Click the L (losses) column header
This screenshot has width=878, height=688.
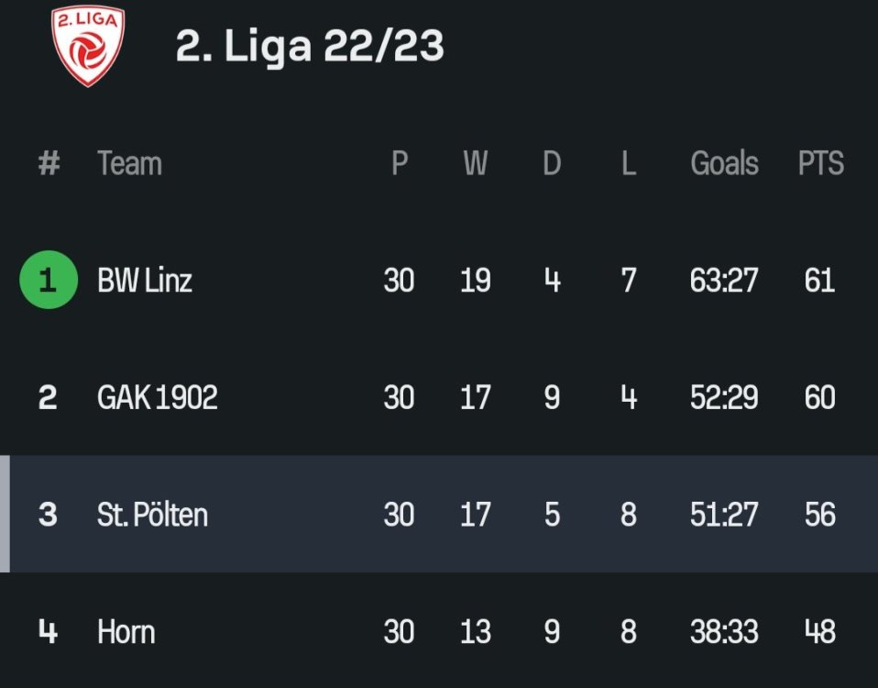[628, 163]
